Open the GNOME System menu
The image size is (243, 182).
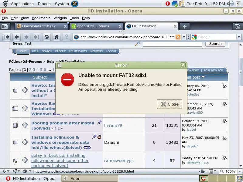(x=62, y=4)
